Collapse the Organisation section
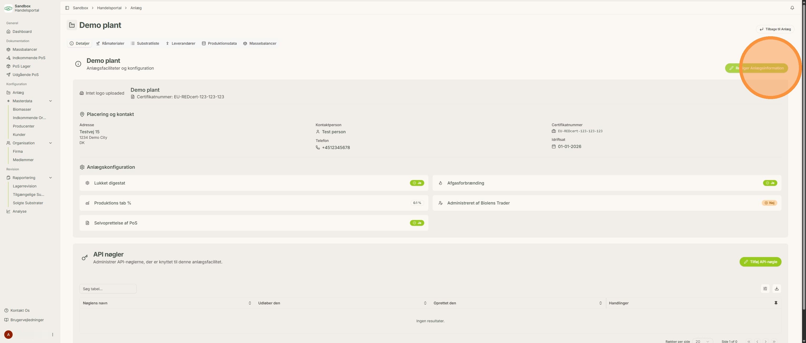Screen dimensions: 806x343 click(x=50, y=143)
